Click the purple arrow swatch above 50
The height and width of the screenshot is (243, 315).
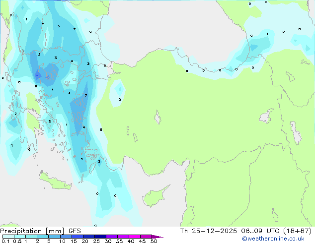tap(157, 237)
